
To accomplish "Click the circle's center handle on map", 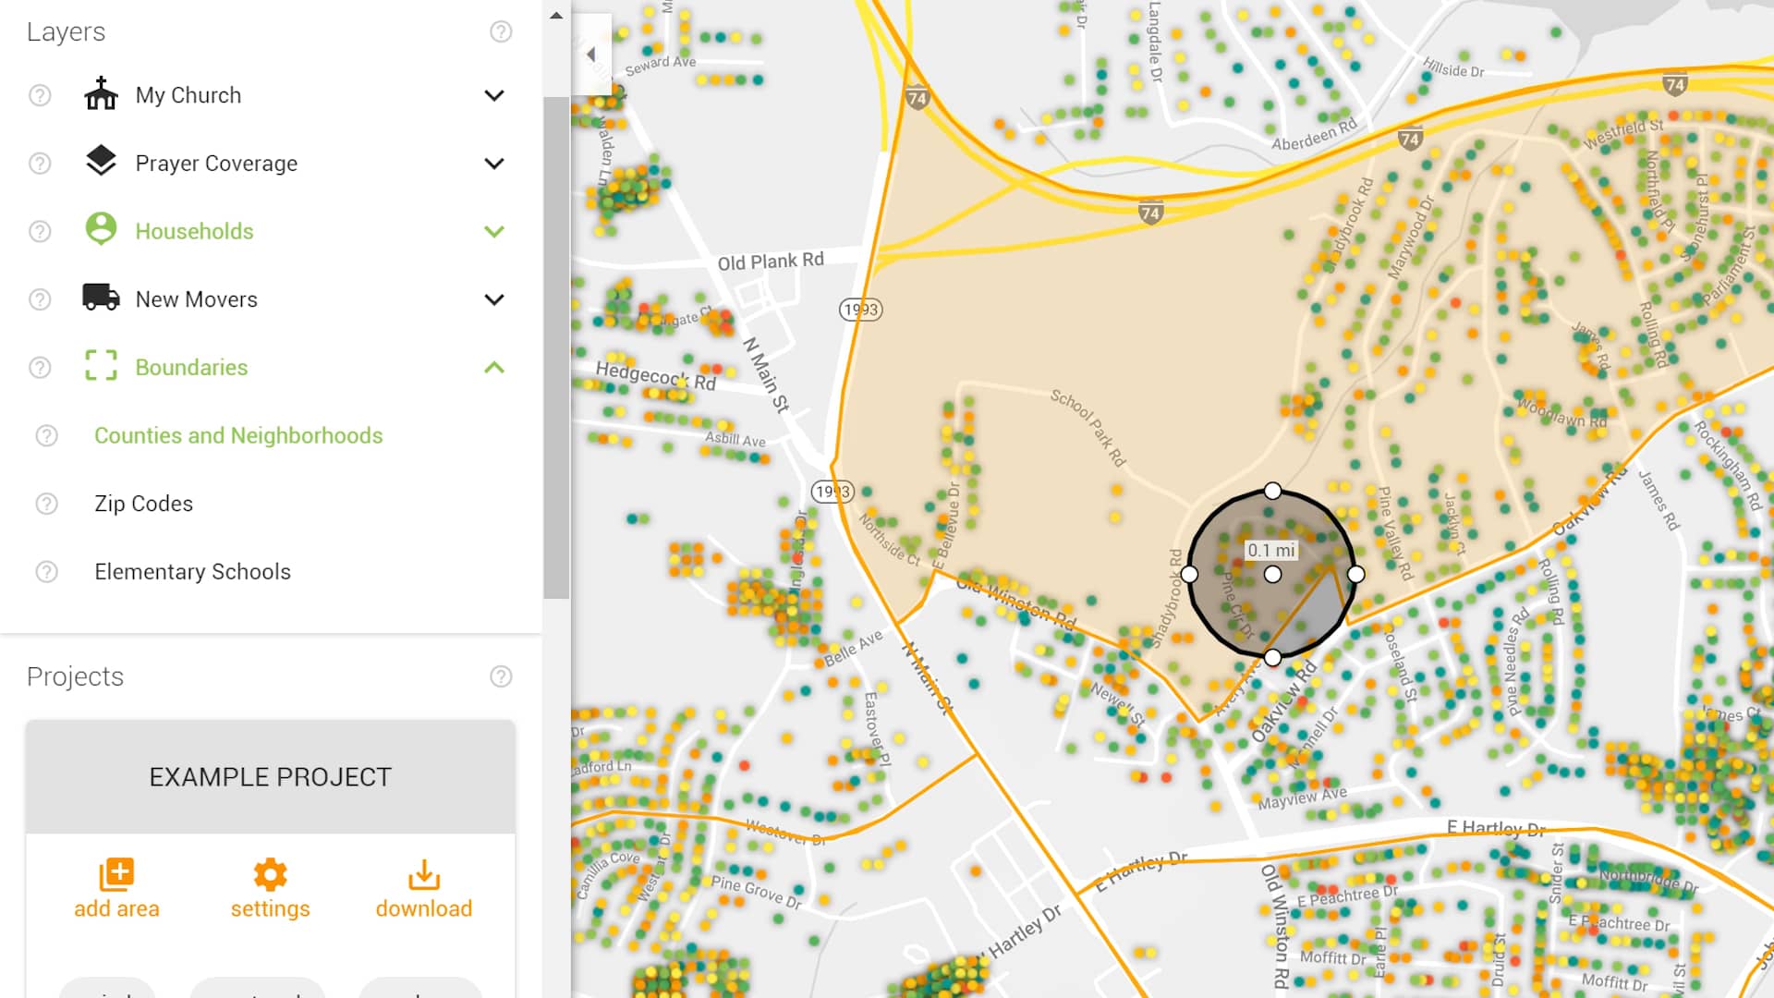I will click(x=1272, y=574).
